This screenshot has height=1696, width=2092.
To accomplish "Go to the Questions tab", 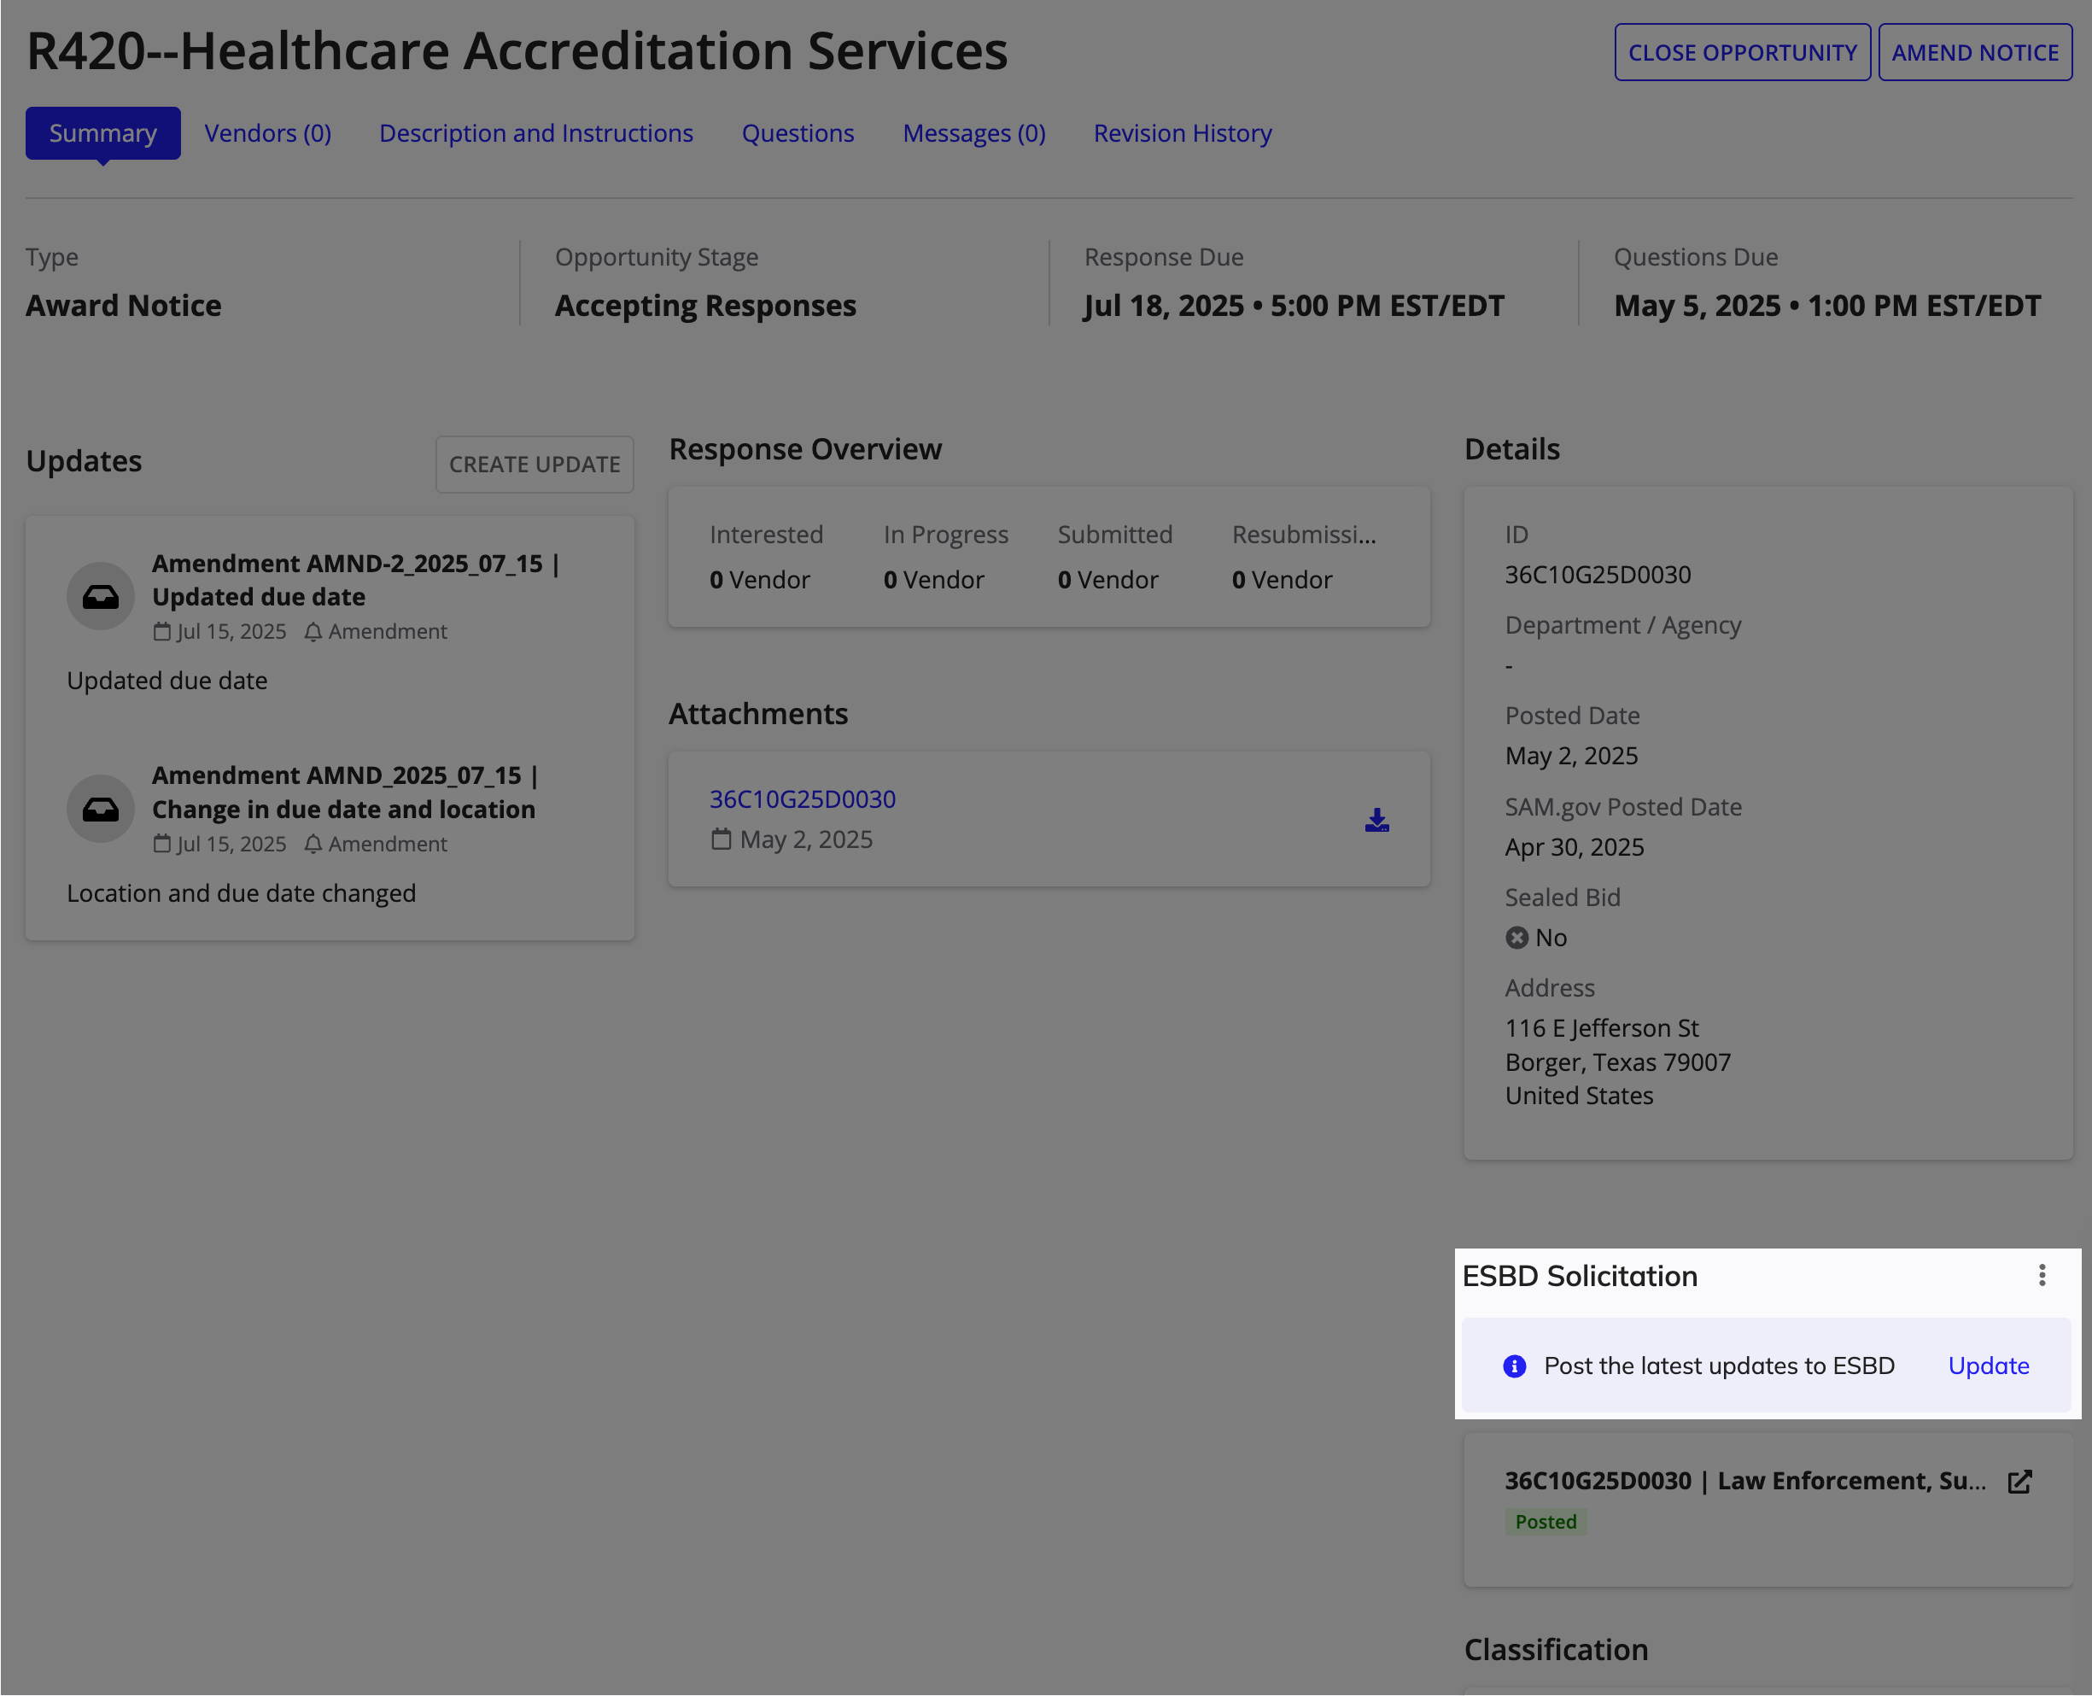I will point(798,133).
